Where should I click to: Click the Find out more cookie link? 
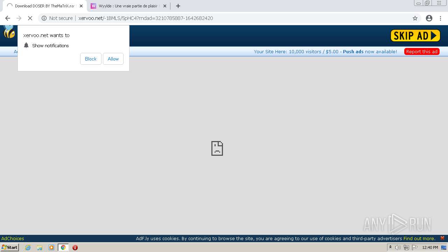click(419, 238)
